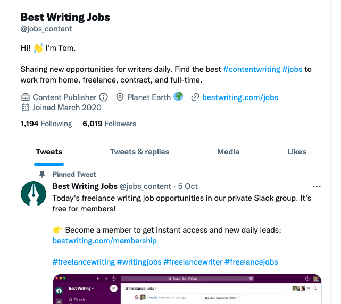This screenshot has width=341, height=304.
Task: Click the pin icon next to Pinned Tweet
Action: (x=42, y=174)
